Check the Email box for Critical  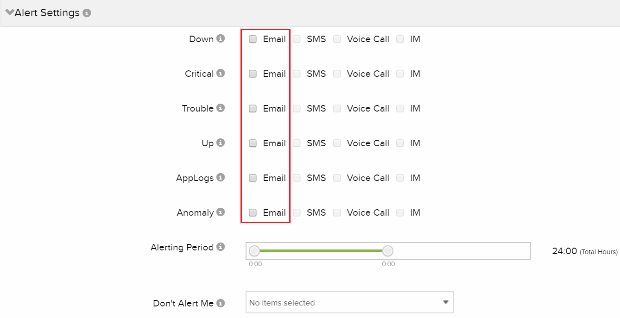point(253,74)
